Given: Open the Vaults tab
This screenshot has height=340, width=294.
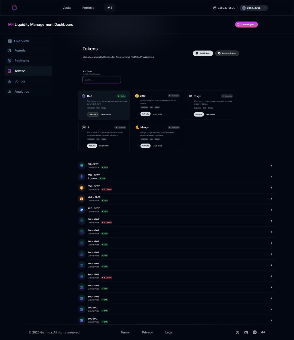Looking at the screenshot, I should click(67, 8).
